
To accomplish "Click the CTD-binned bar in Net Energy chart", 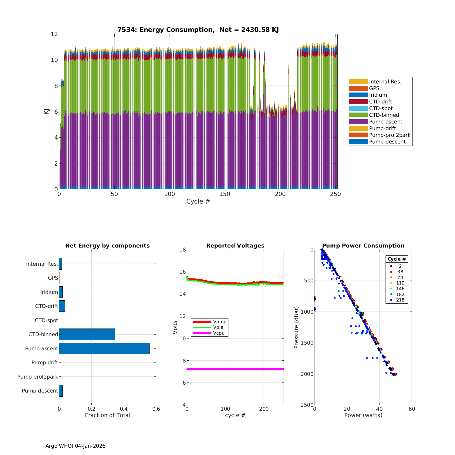I will click(87, 334).
